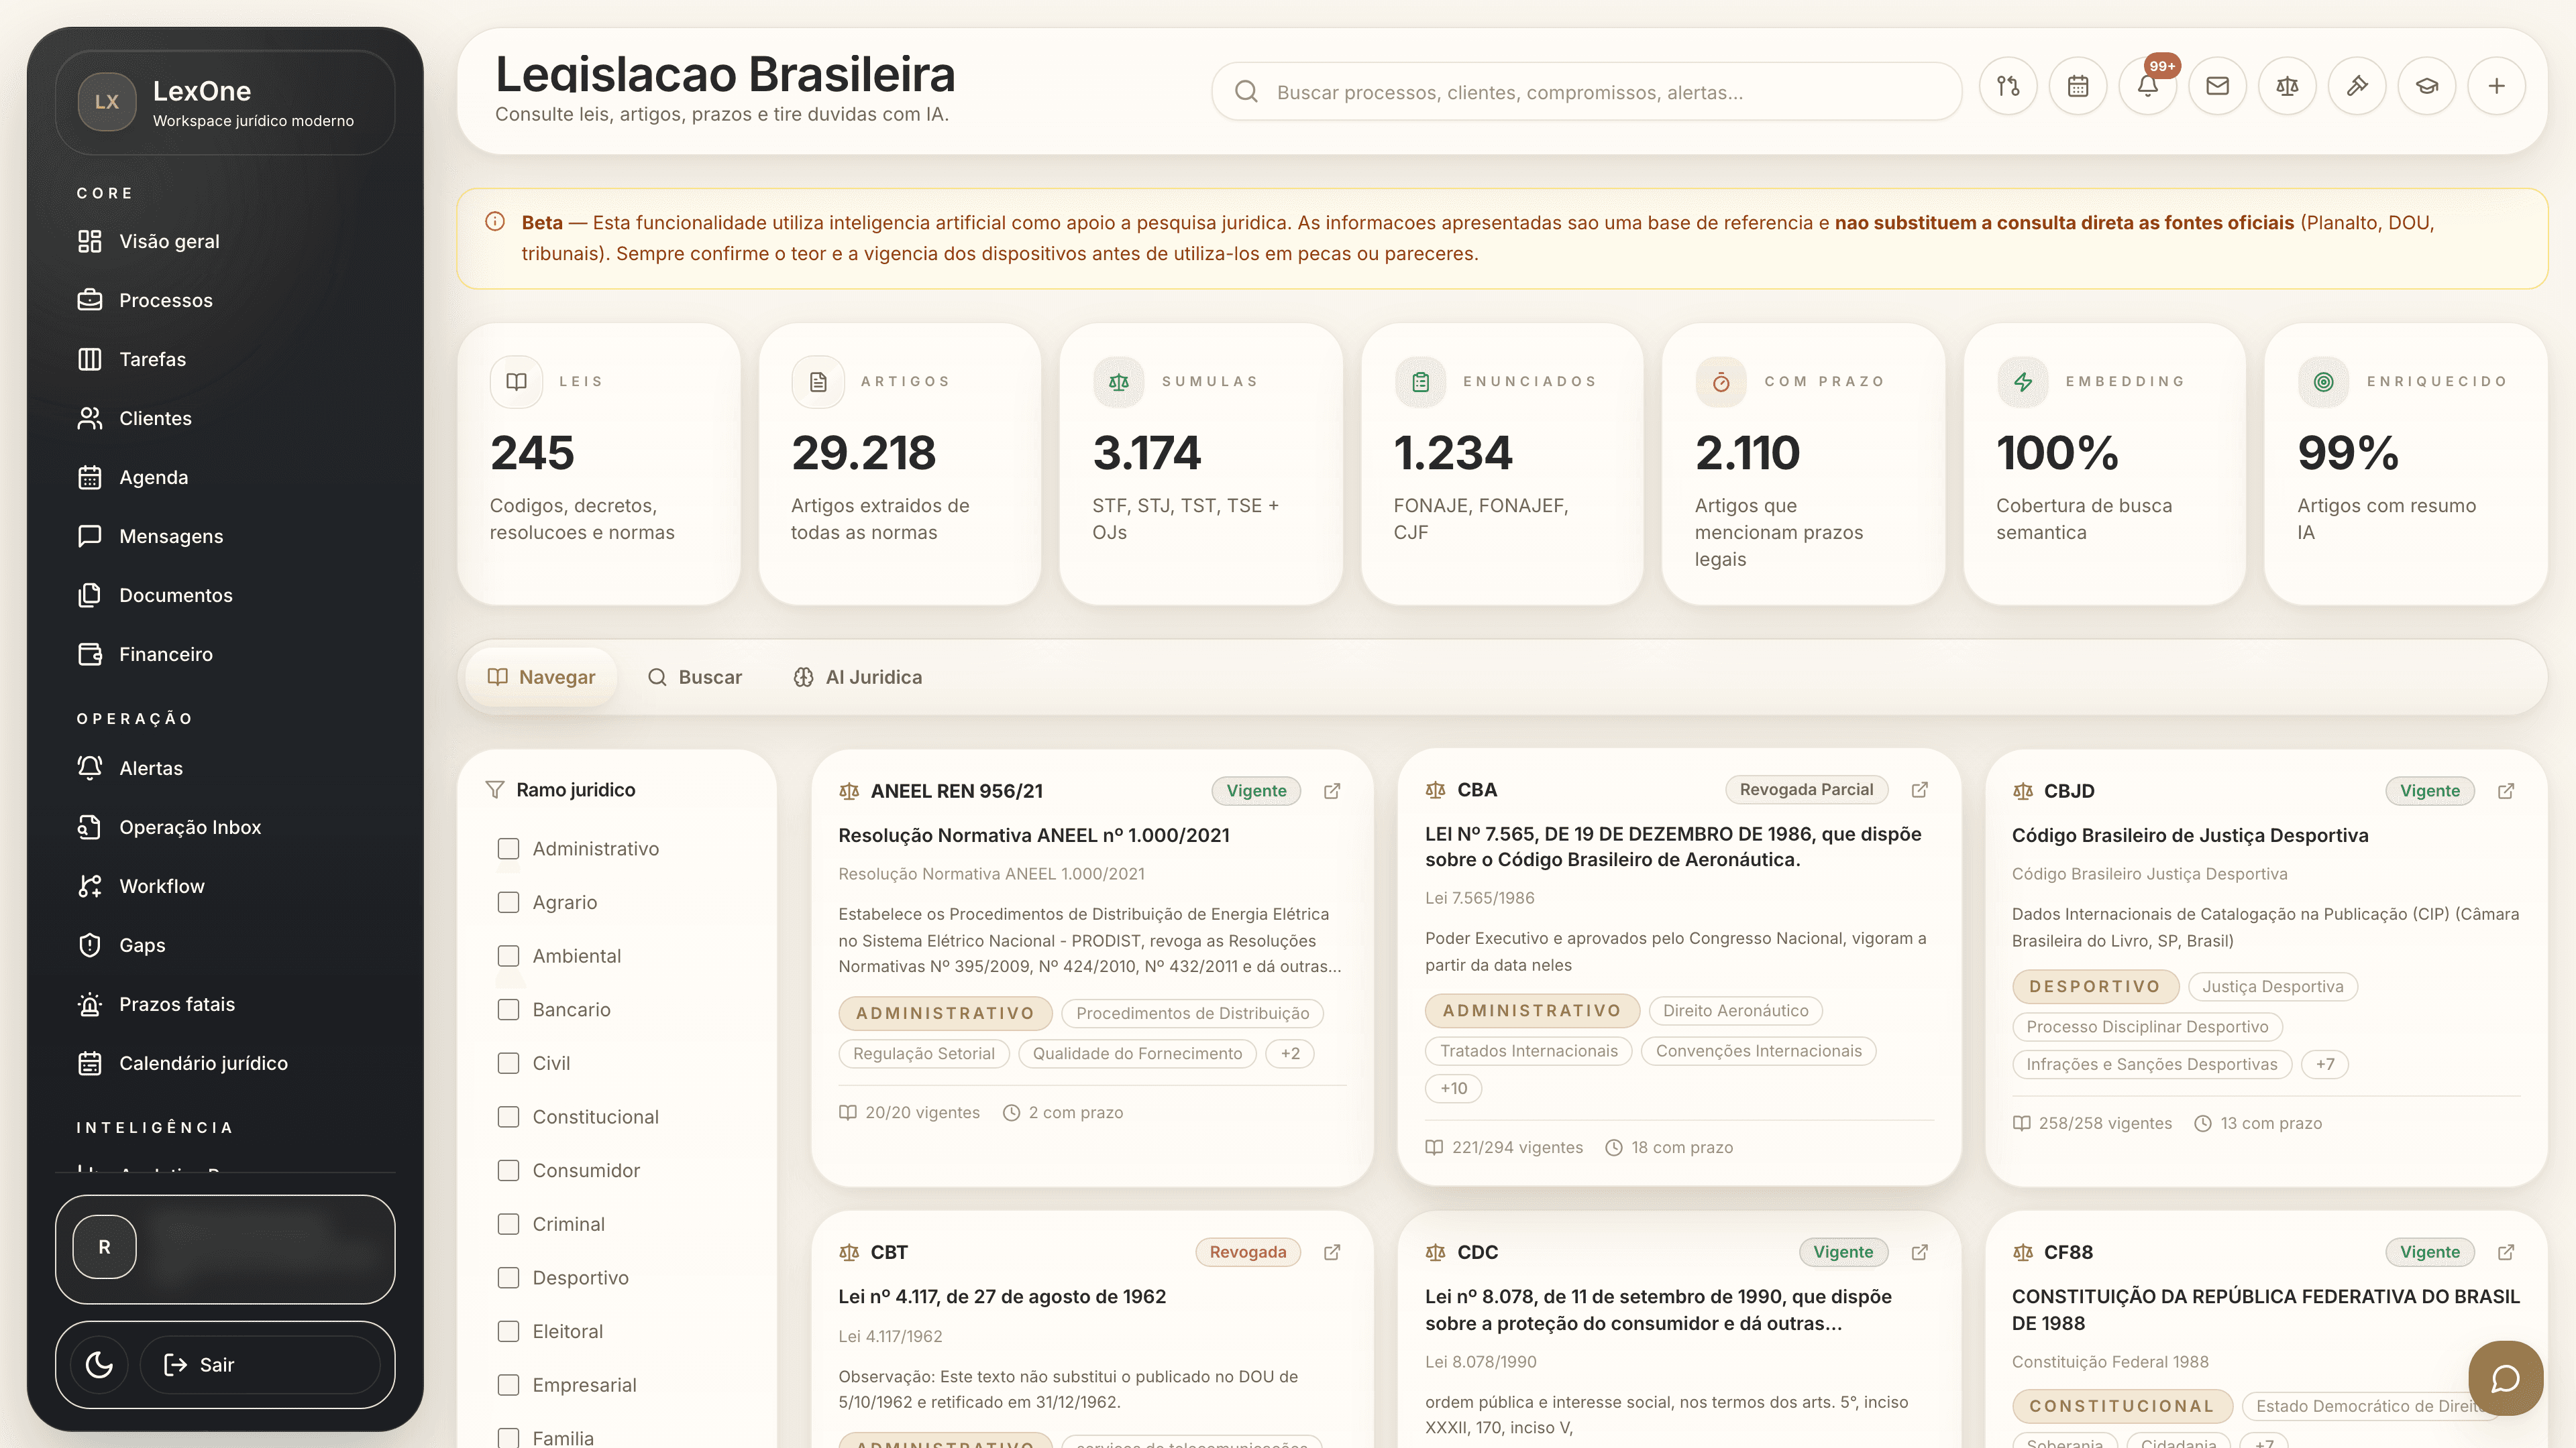Enable the Civil ramo juridico filter
The image size is (2576, 1448).
(x=509, y=1063)
